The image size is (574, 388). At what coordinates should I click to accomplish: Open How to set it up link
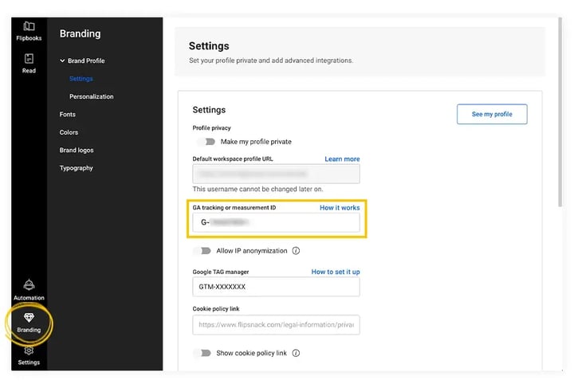336,272
